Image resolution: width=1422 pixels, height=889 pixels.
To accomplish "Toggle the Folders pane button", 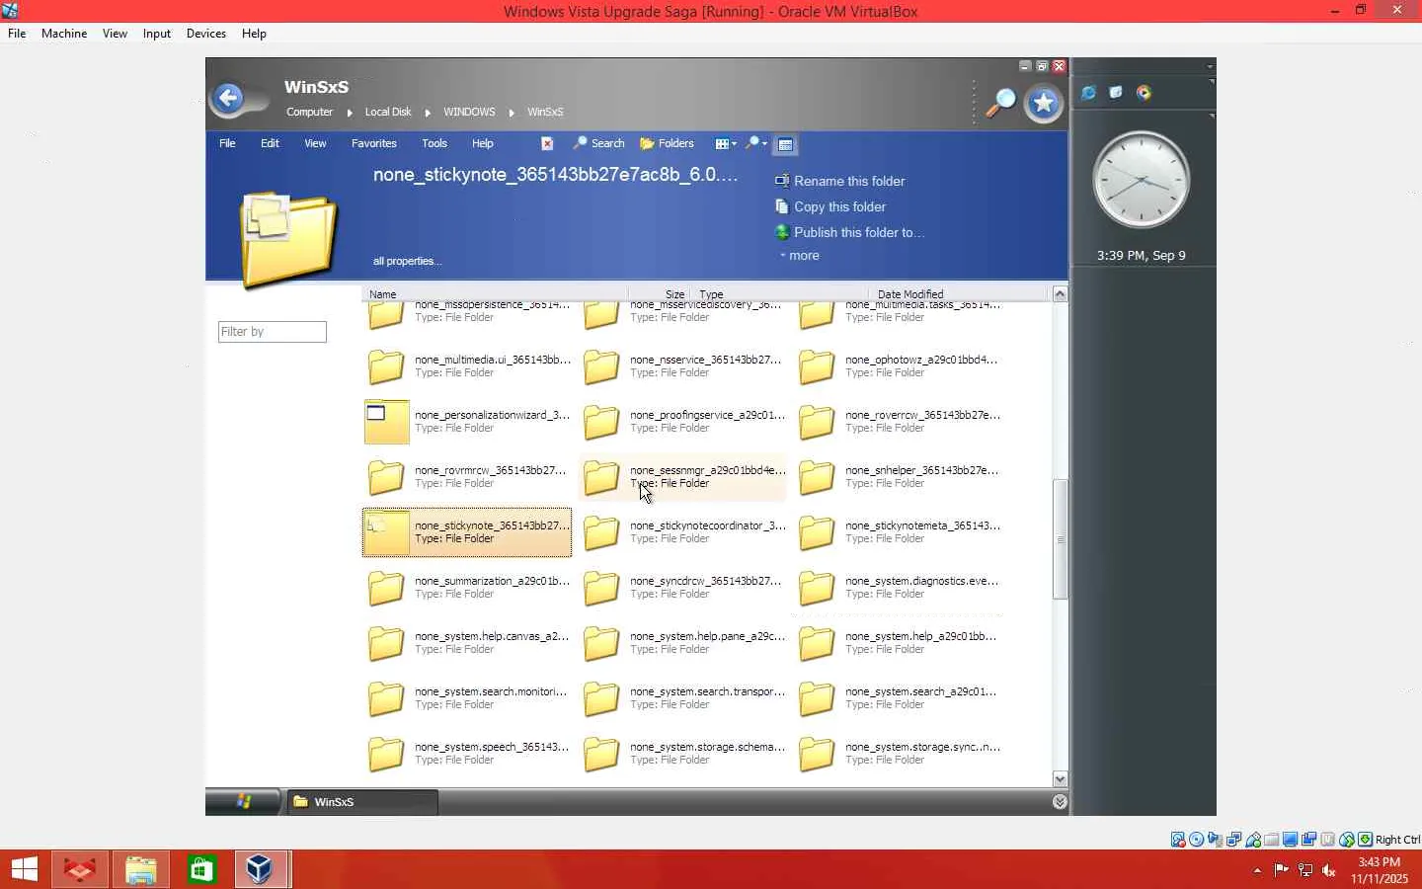I will [x=668, y=143].
